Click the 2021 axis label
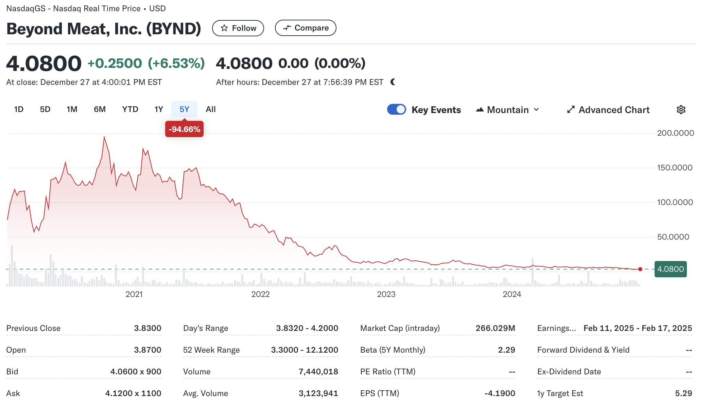711x410 pixels. 134,294
